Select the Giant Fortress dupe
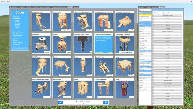This screenshot has height=109, width=193. click(104, 66)
